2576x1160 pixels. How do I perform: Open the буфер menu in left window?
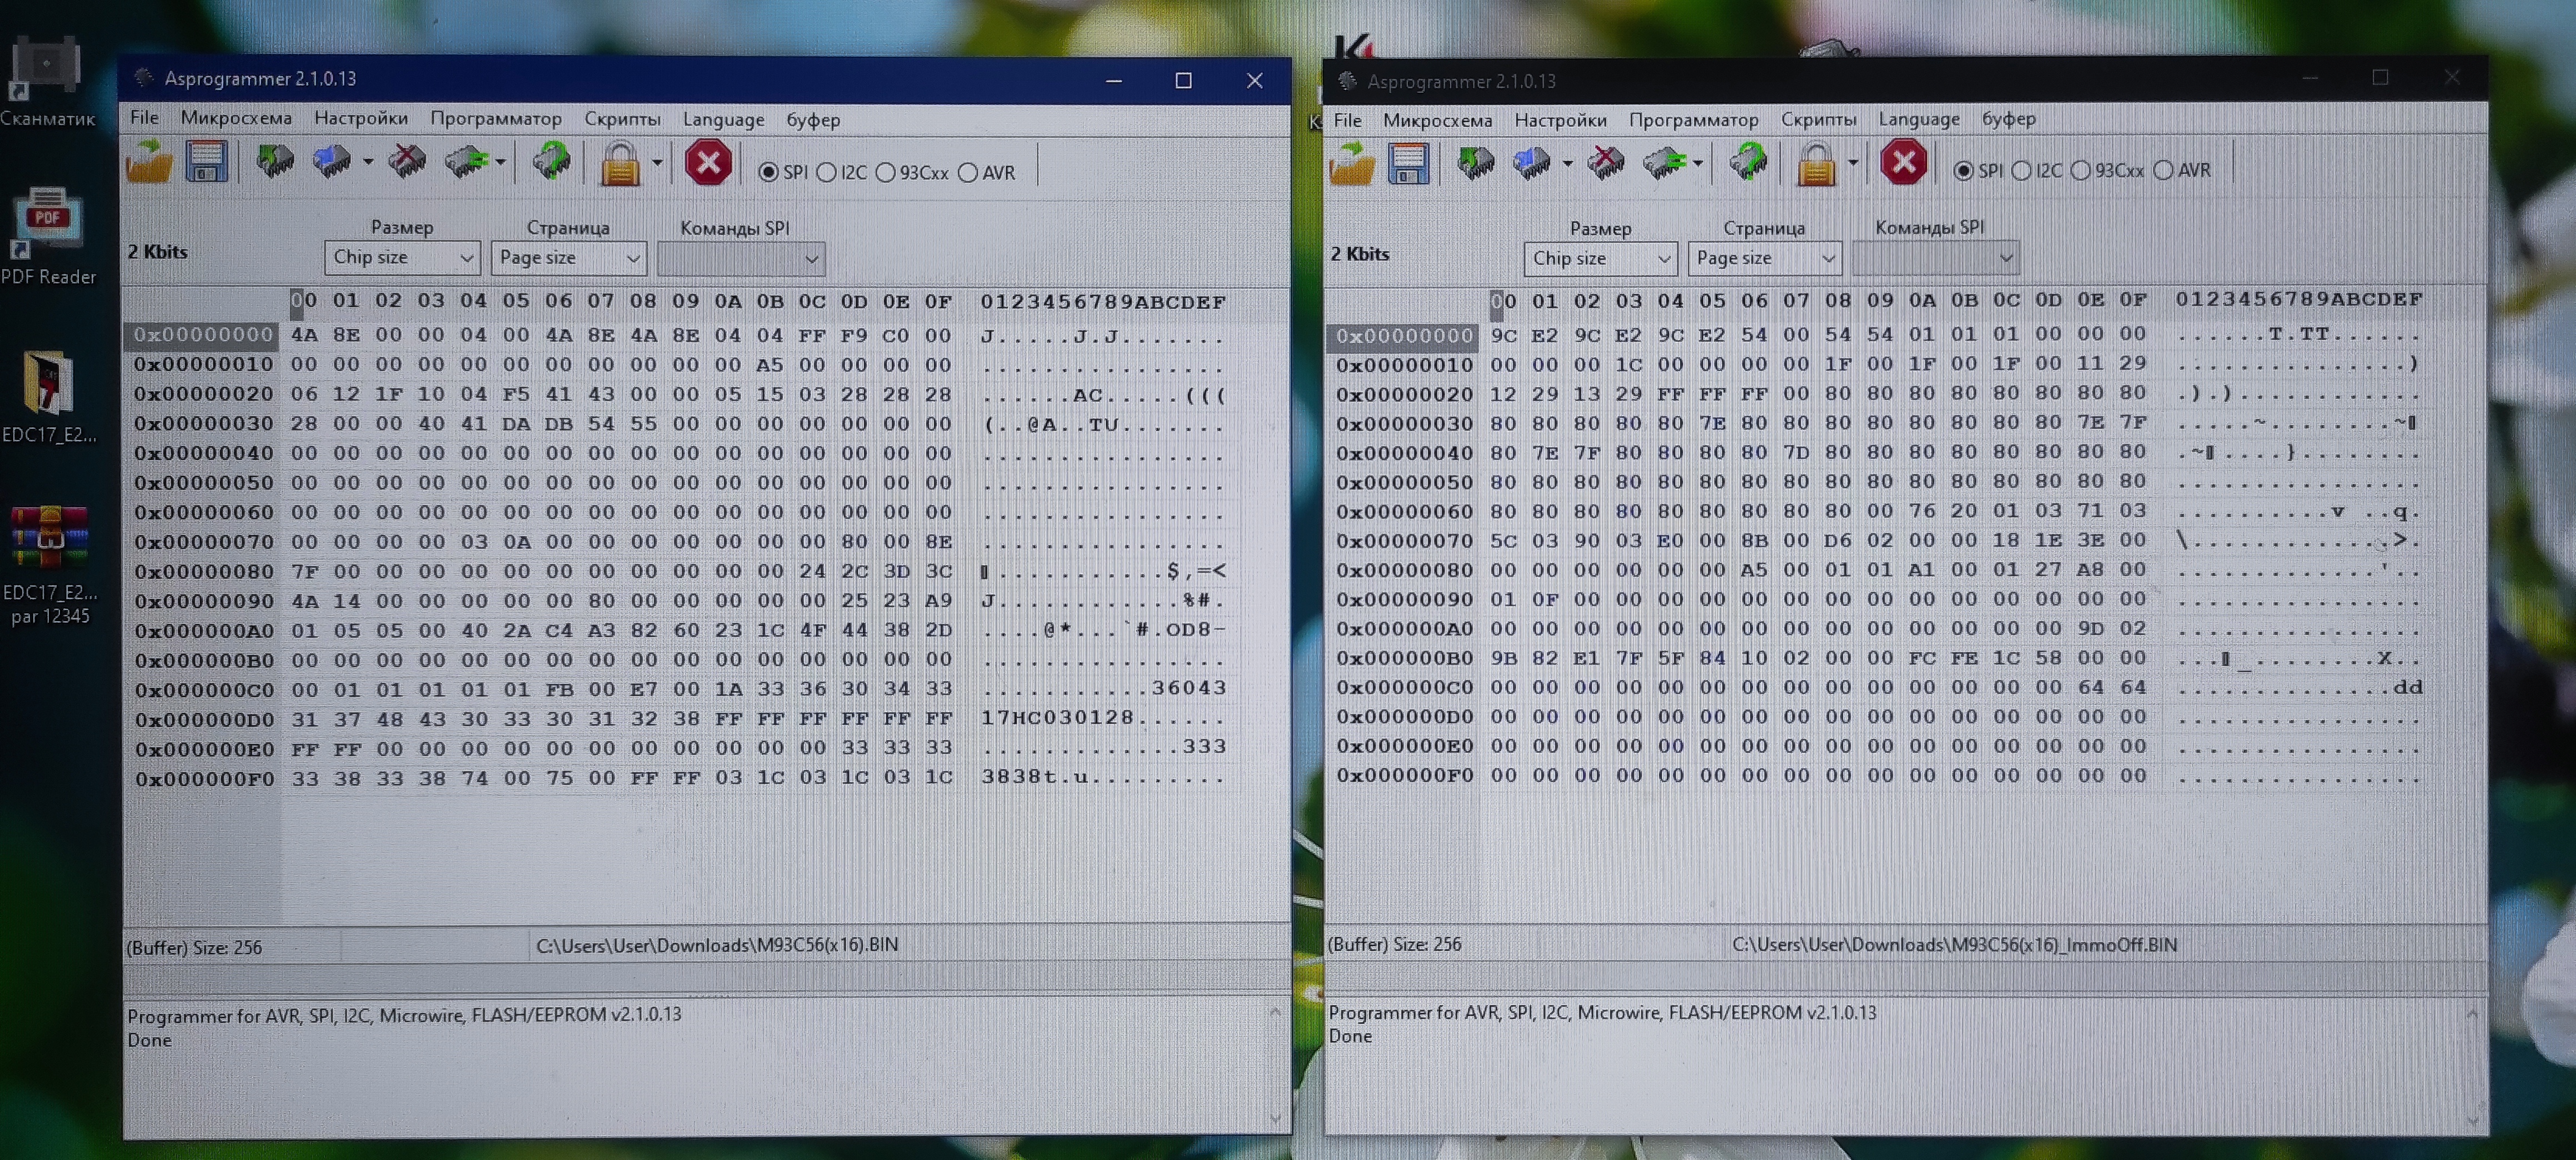coord(812,119)
